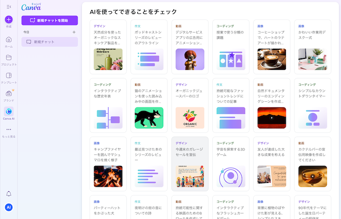Play the black cat animation thumbnail
The image size is (341, 219).
click(x=149, y=118)
